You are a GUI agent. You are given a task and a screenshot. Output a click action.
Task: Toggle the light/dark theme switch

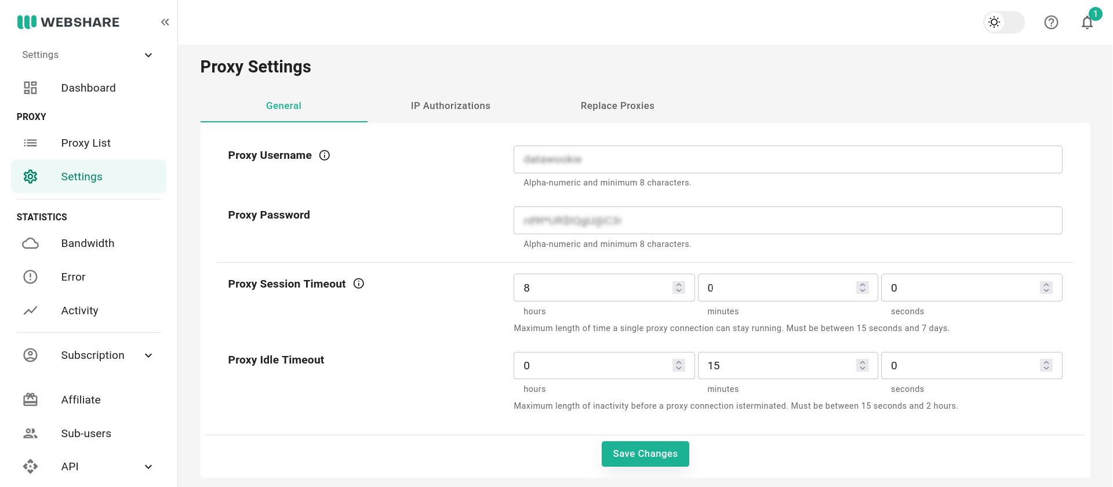1004,23
